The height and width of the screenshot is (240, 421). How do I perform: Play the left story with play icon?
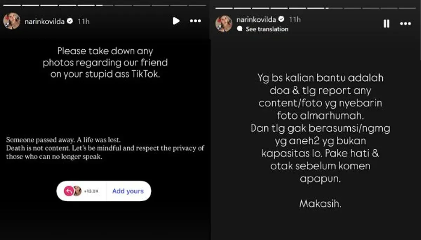[176, 21]
